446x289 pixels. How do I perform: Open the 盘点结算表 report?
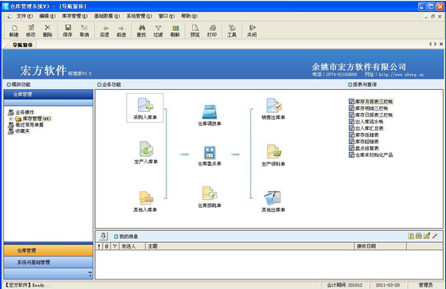pyautogui.click(x=364, y=148)
